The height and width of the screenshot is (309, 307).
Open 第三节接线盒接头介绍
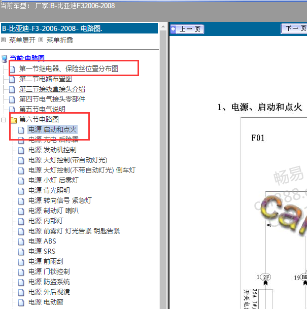click(52, 89)
